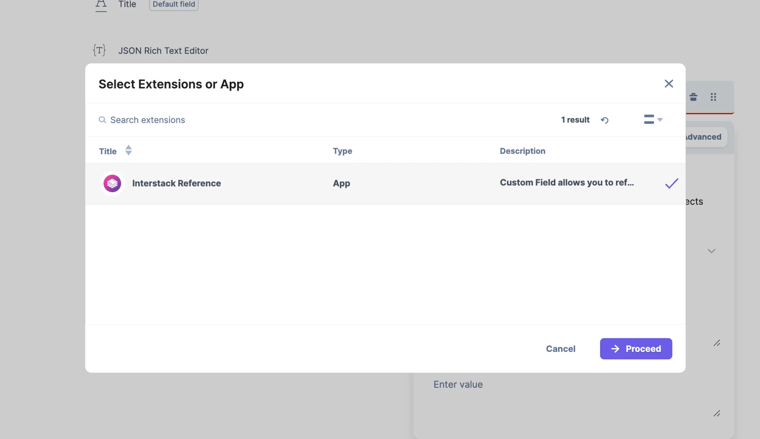Select the Interstack Reference app logo
Viewport: 760px width, 439px height.
[112, 183]
